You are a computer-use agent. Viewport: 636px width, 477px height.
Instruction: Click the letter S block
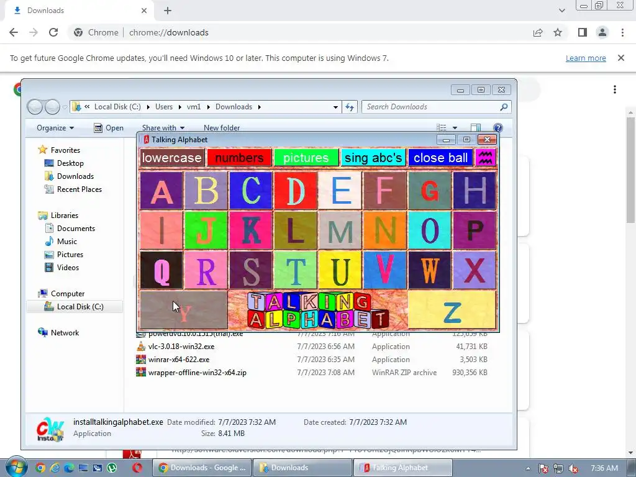click(250, 270)
